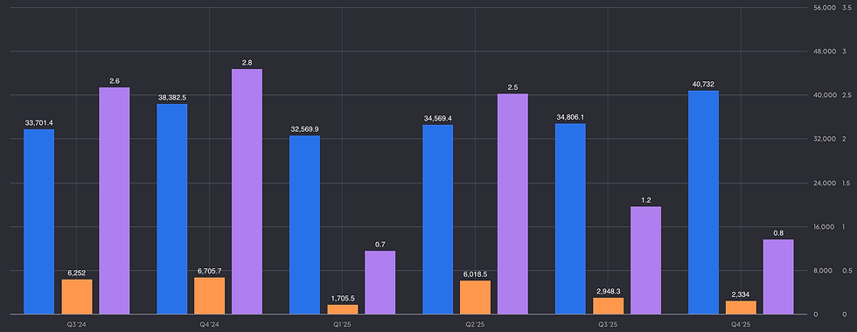Click the Q3'24 x-axis label
The image size is (857, 332).
click(x=77, y=324)
